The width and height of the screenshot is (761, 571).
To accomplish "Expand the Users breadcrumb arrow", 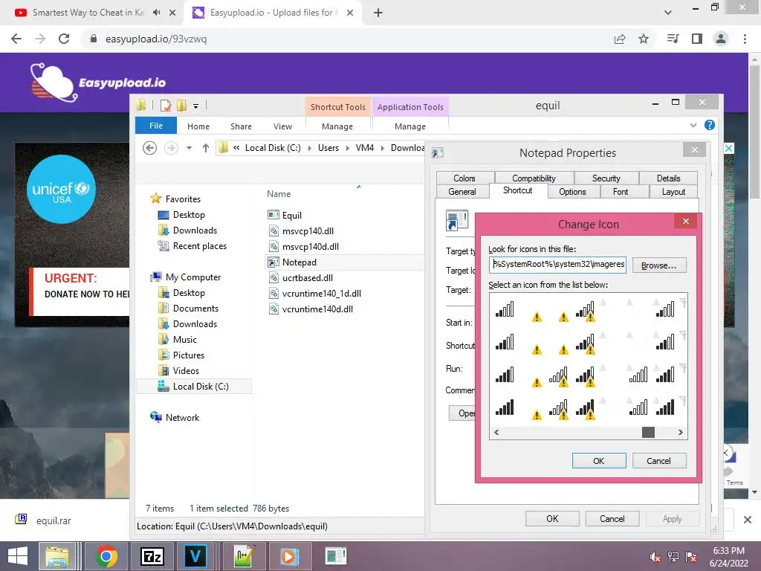I will coord(348,148).
